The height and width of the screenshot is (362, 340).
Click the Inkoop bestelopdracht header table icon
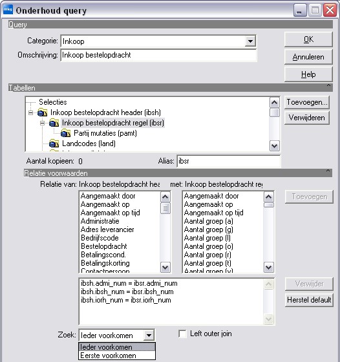click(43, 112)
